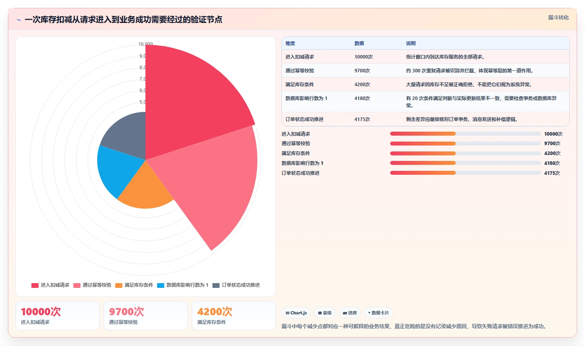Click the 进入扣减请求 progress bar
Image resolution: width=585 pixels, height=346 pixels.
point(465,134)
